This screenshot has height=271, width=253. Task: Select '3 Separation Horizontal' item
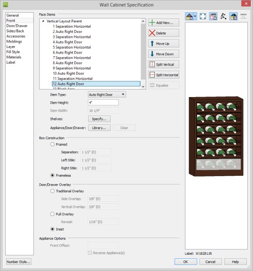click(72, 36)
